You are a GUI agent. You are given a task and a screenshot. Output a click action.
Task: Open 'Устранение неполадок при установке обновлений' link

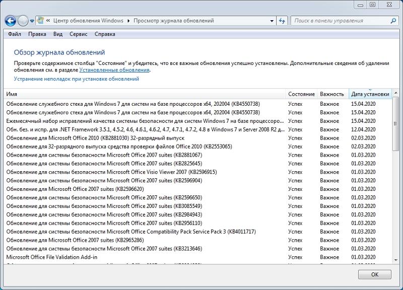pos(77,79)
